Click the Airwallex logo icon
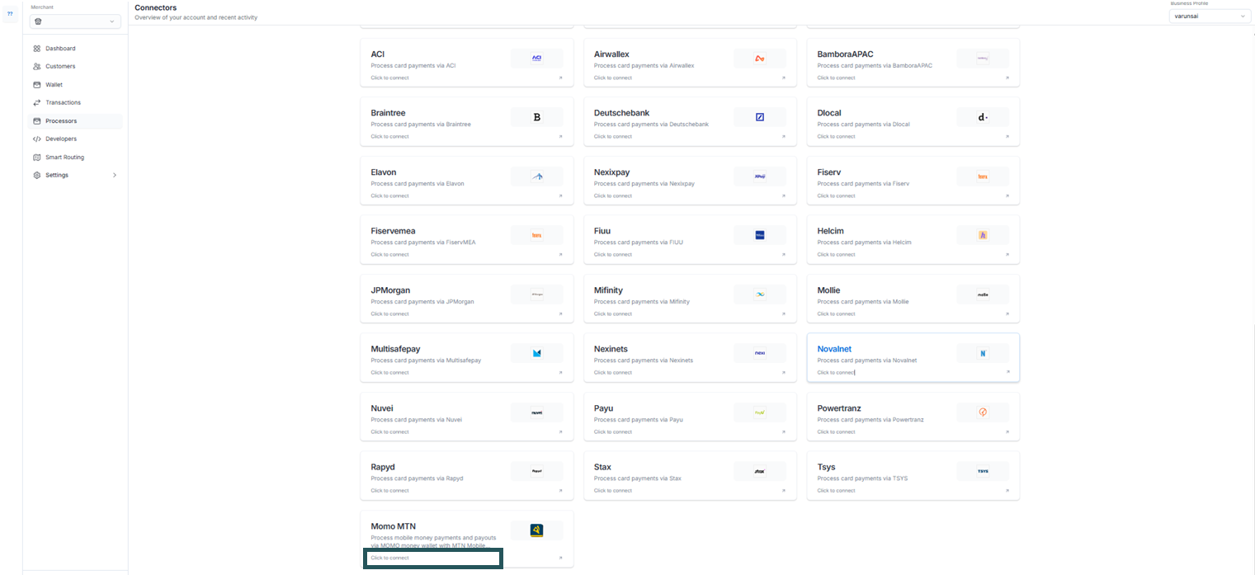 tap(759, 59)
